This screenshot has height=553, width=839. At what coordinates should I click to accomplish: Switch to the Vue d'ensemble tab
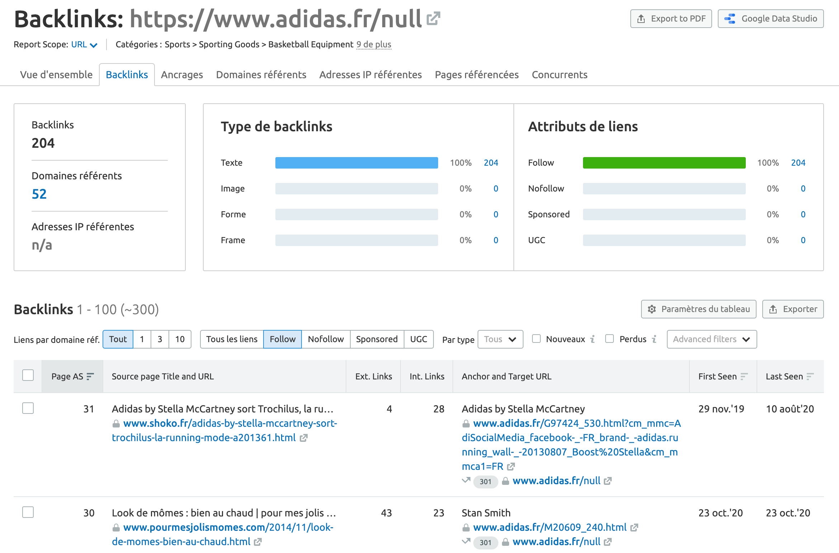point(56,75)
